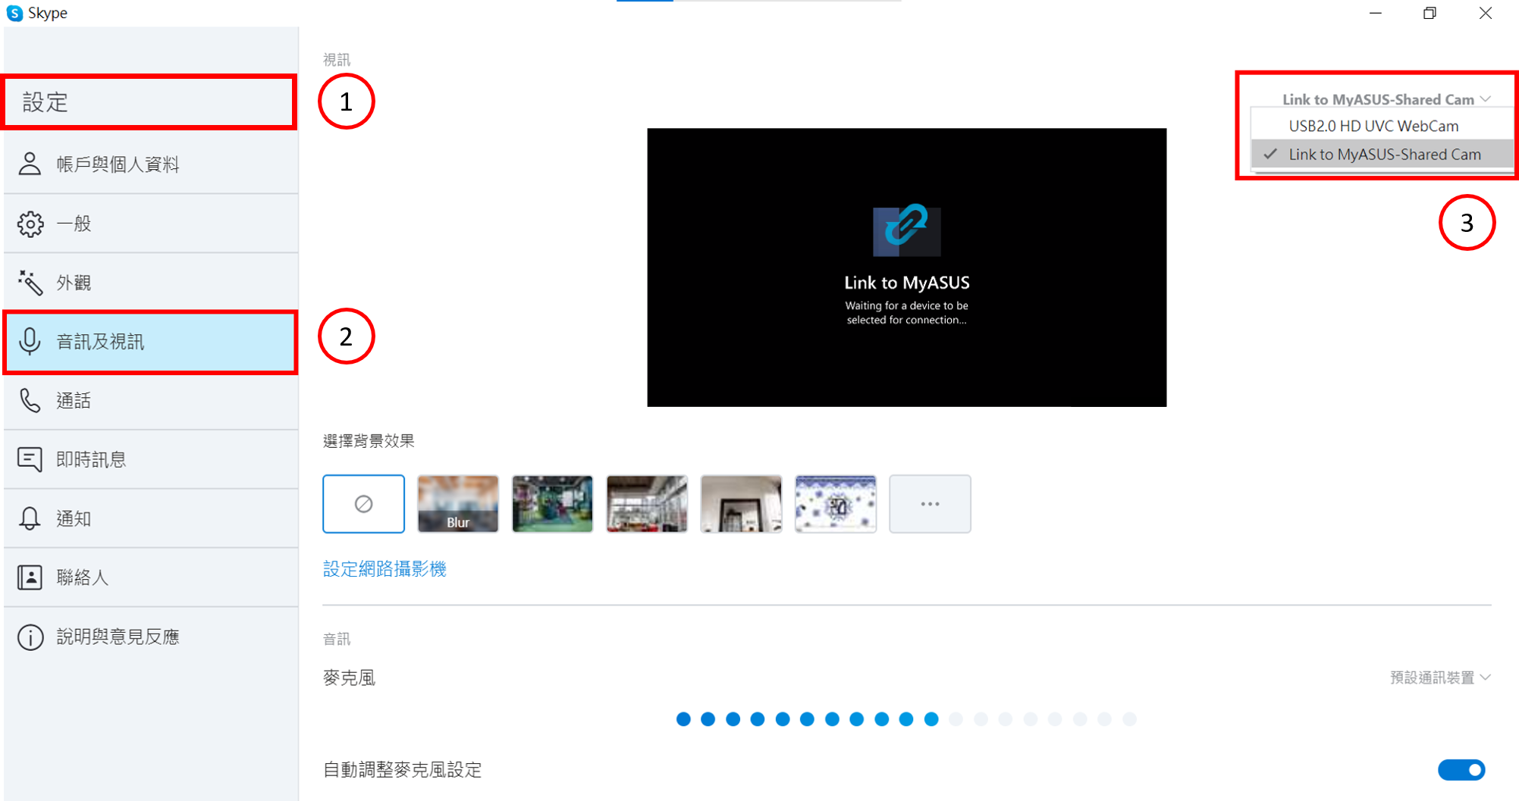This screenshot has height=801, width=1519.
Task: Click the 選擇背景效果 label
Action: click(369, 441)
